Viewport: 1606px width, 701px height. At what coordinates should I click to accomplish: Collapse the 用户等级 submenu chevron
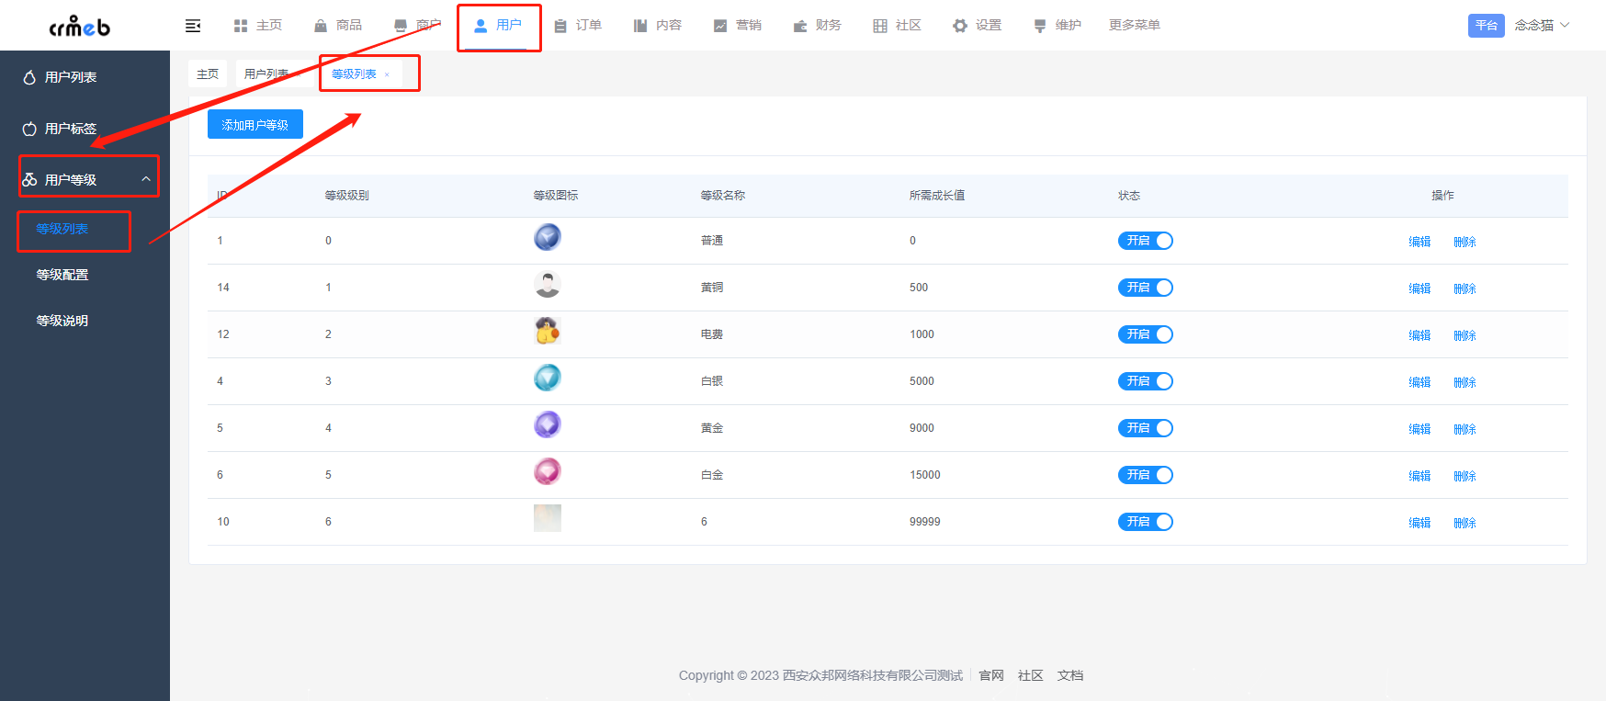click(146, 179)
